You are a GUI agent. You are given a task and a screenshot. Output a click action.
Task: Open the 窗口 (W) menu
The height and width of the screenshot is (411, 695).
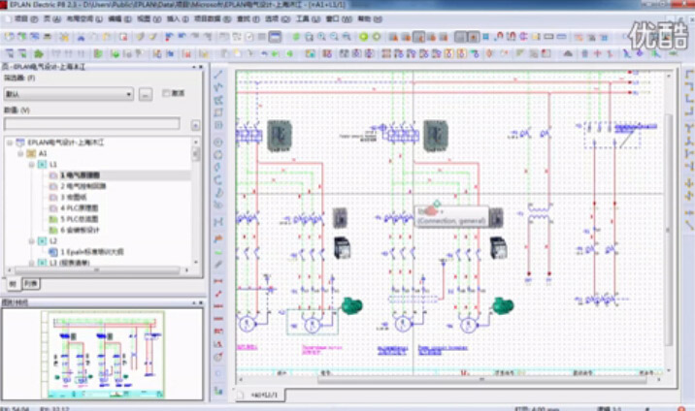click(x=339, y=19)
